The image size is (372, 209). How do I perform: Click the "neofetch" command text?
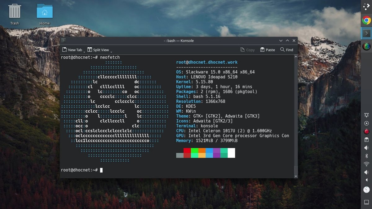pos(110,58)
